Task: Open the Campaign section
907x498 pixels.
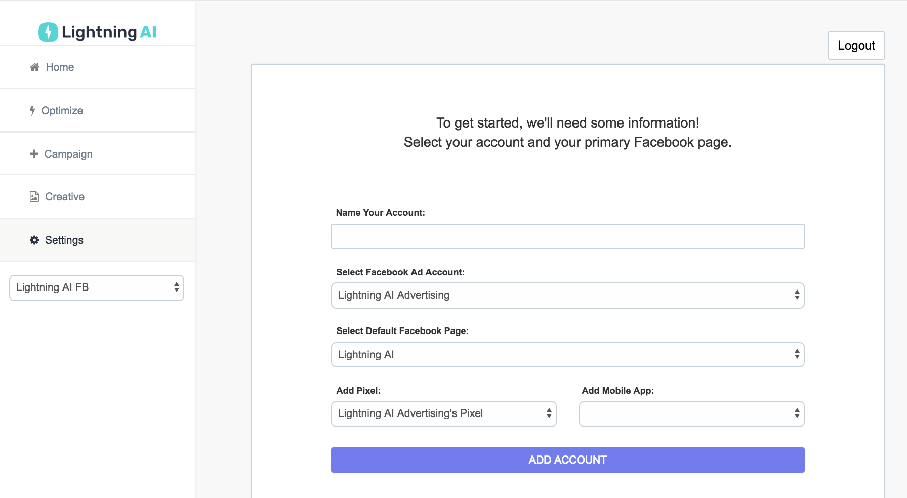Action: [x=68, y=153]
